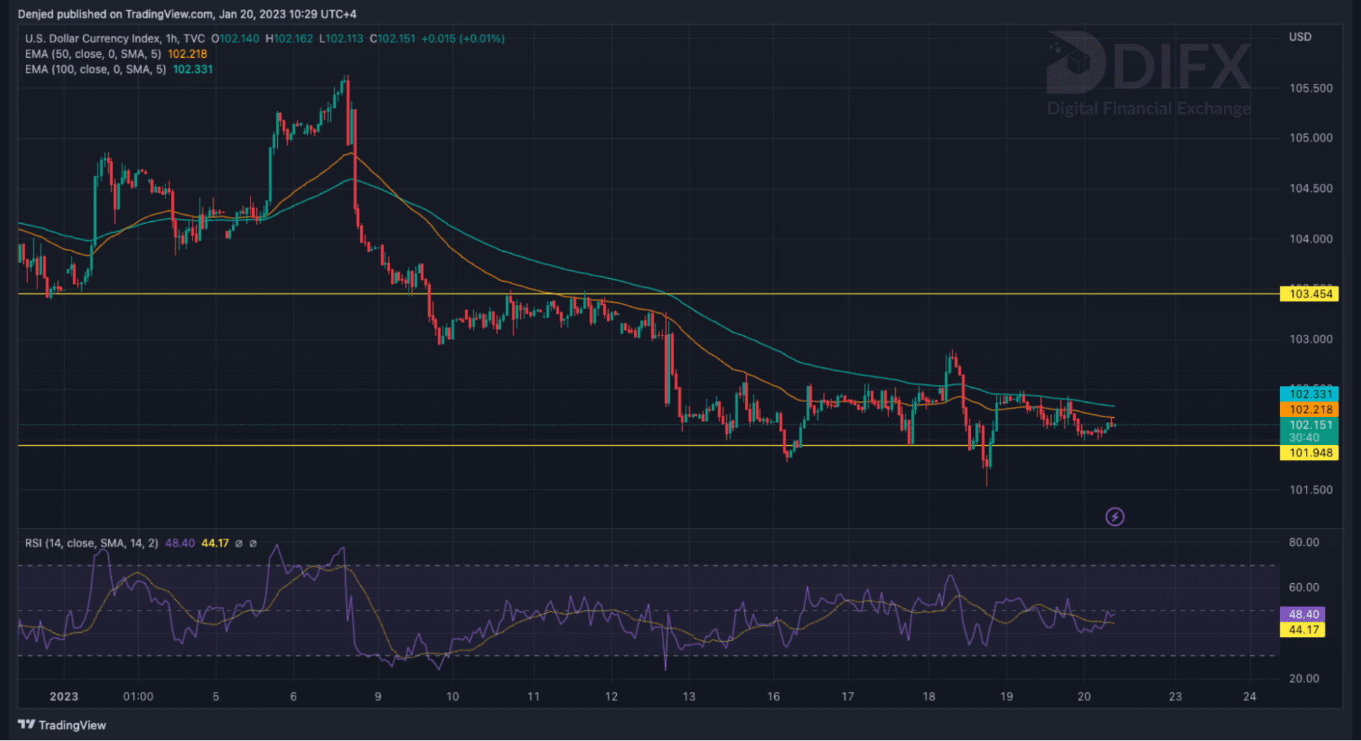Viewport: 1361px width, 741px height.
Task: Click the cyan 102.331 EMA price tag
Action: click(x=1309, y=394)
